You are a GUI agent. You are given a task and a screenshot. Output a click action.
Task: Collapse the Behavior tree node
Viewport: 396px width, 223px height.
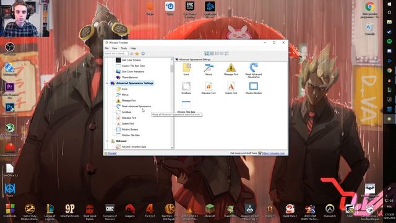[107, 141]
